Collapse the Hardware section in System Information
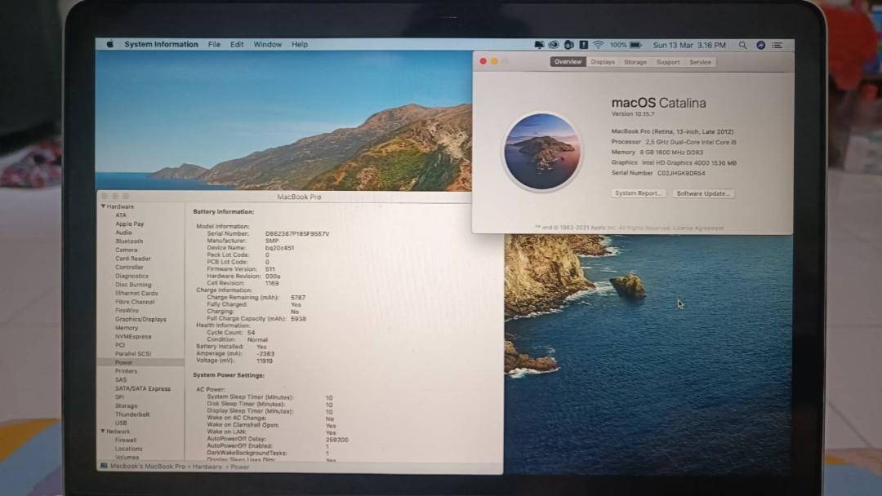The height and width of the screenshot is (496, 882). [x=104, y=206]
